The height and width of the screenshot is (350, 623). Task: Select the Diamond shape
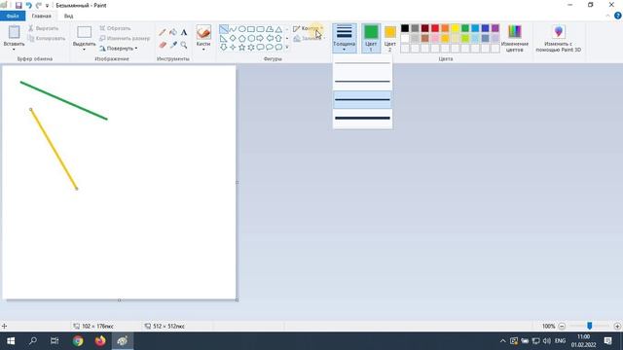click(233, 39)
